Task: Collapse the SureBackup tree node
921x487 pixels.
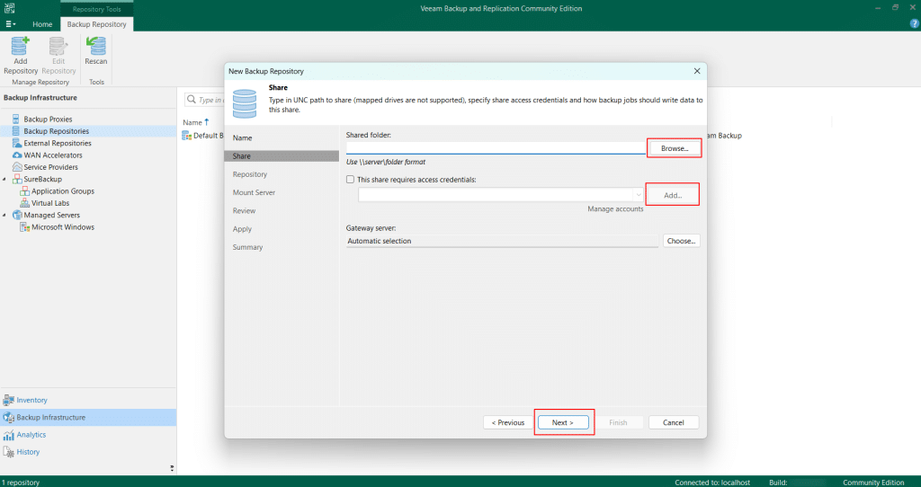Action: (x=4, y=179)
